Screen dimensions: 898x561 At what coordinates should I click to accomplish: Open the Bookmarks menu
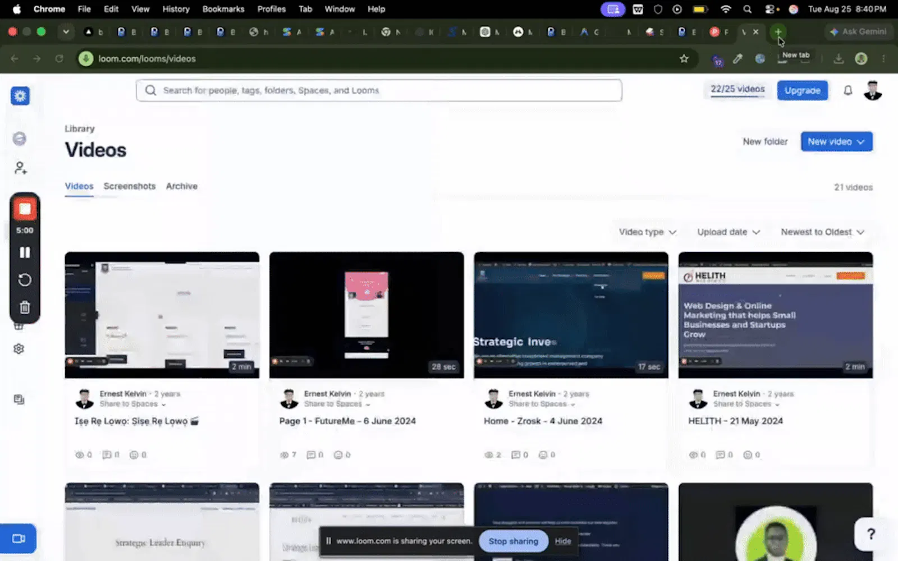click(x=223, y=9)
